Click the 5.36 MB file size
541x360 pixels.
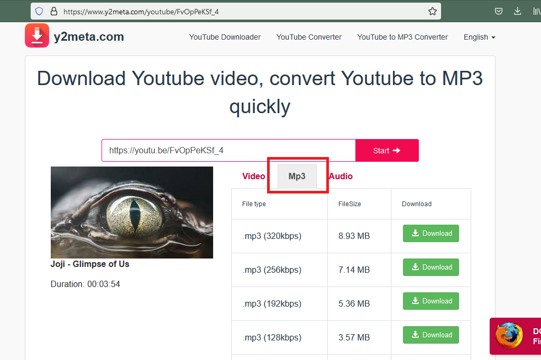coord(354,303)
